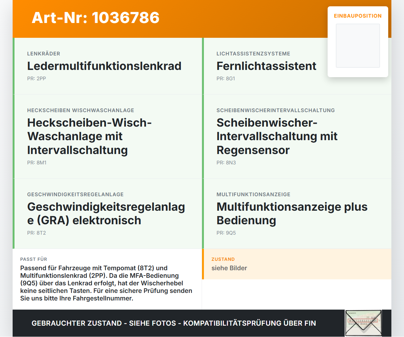The image size is (404, 337).
Task: Click the PR: 8T2 code
Action: click(37, 233)
